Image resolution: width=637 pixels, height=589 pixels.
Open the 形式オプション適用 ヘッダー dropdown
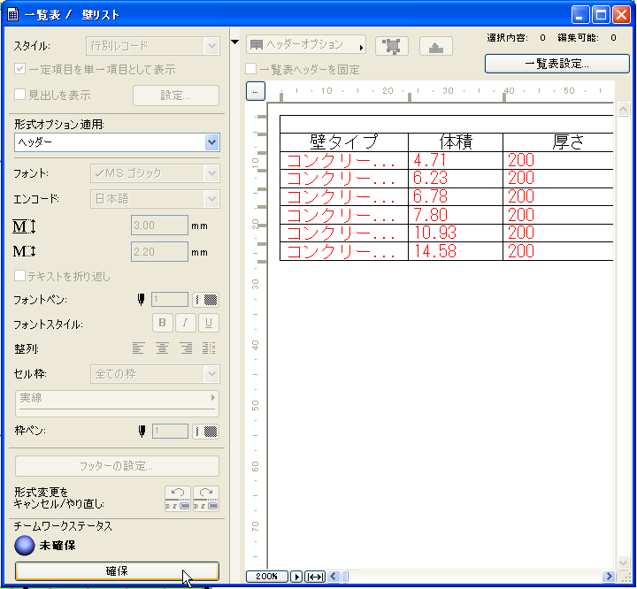pos(117,142)
